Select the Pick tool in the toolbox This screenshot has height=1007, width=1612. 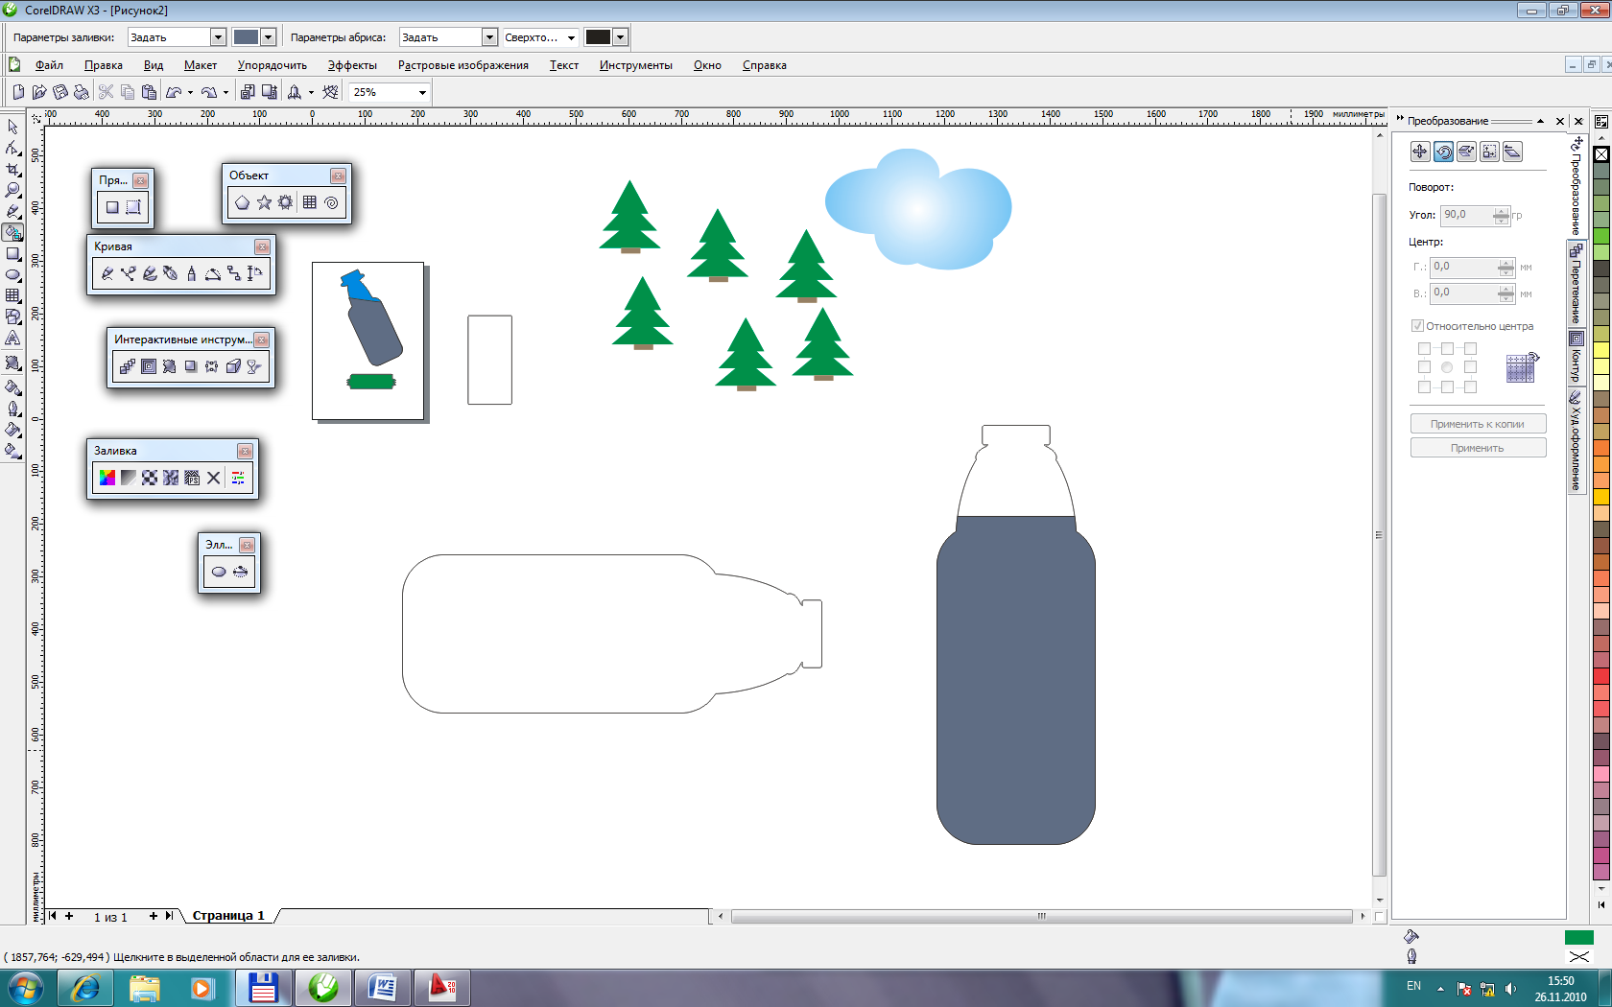tap(12, 128)
